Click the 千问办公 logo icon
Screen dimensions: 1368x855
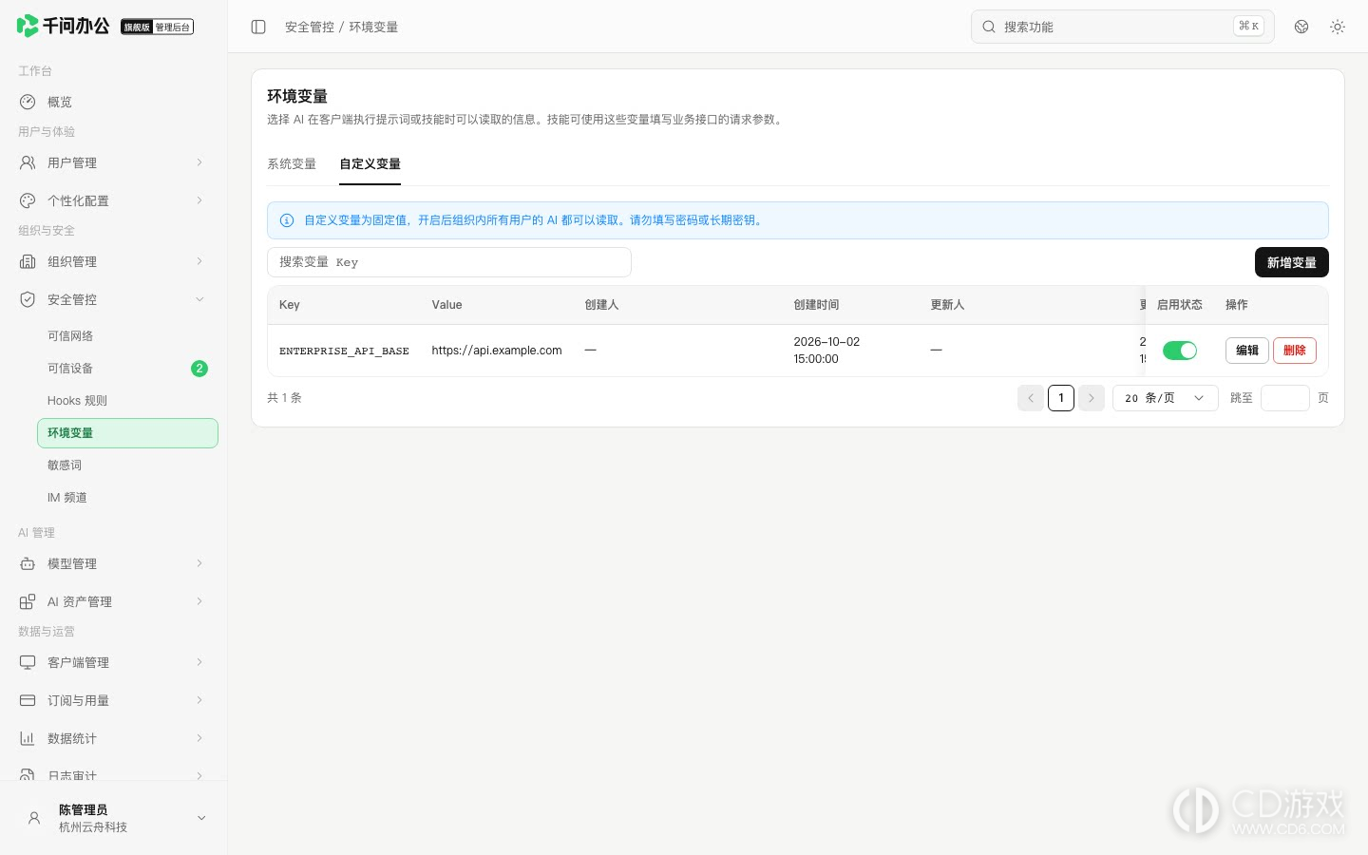tap(28, 26)
